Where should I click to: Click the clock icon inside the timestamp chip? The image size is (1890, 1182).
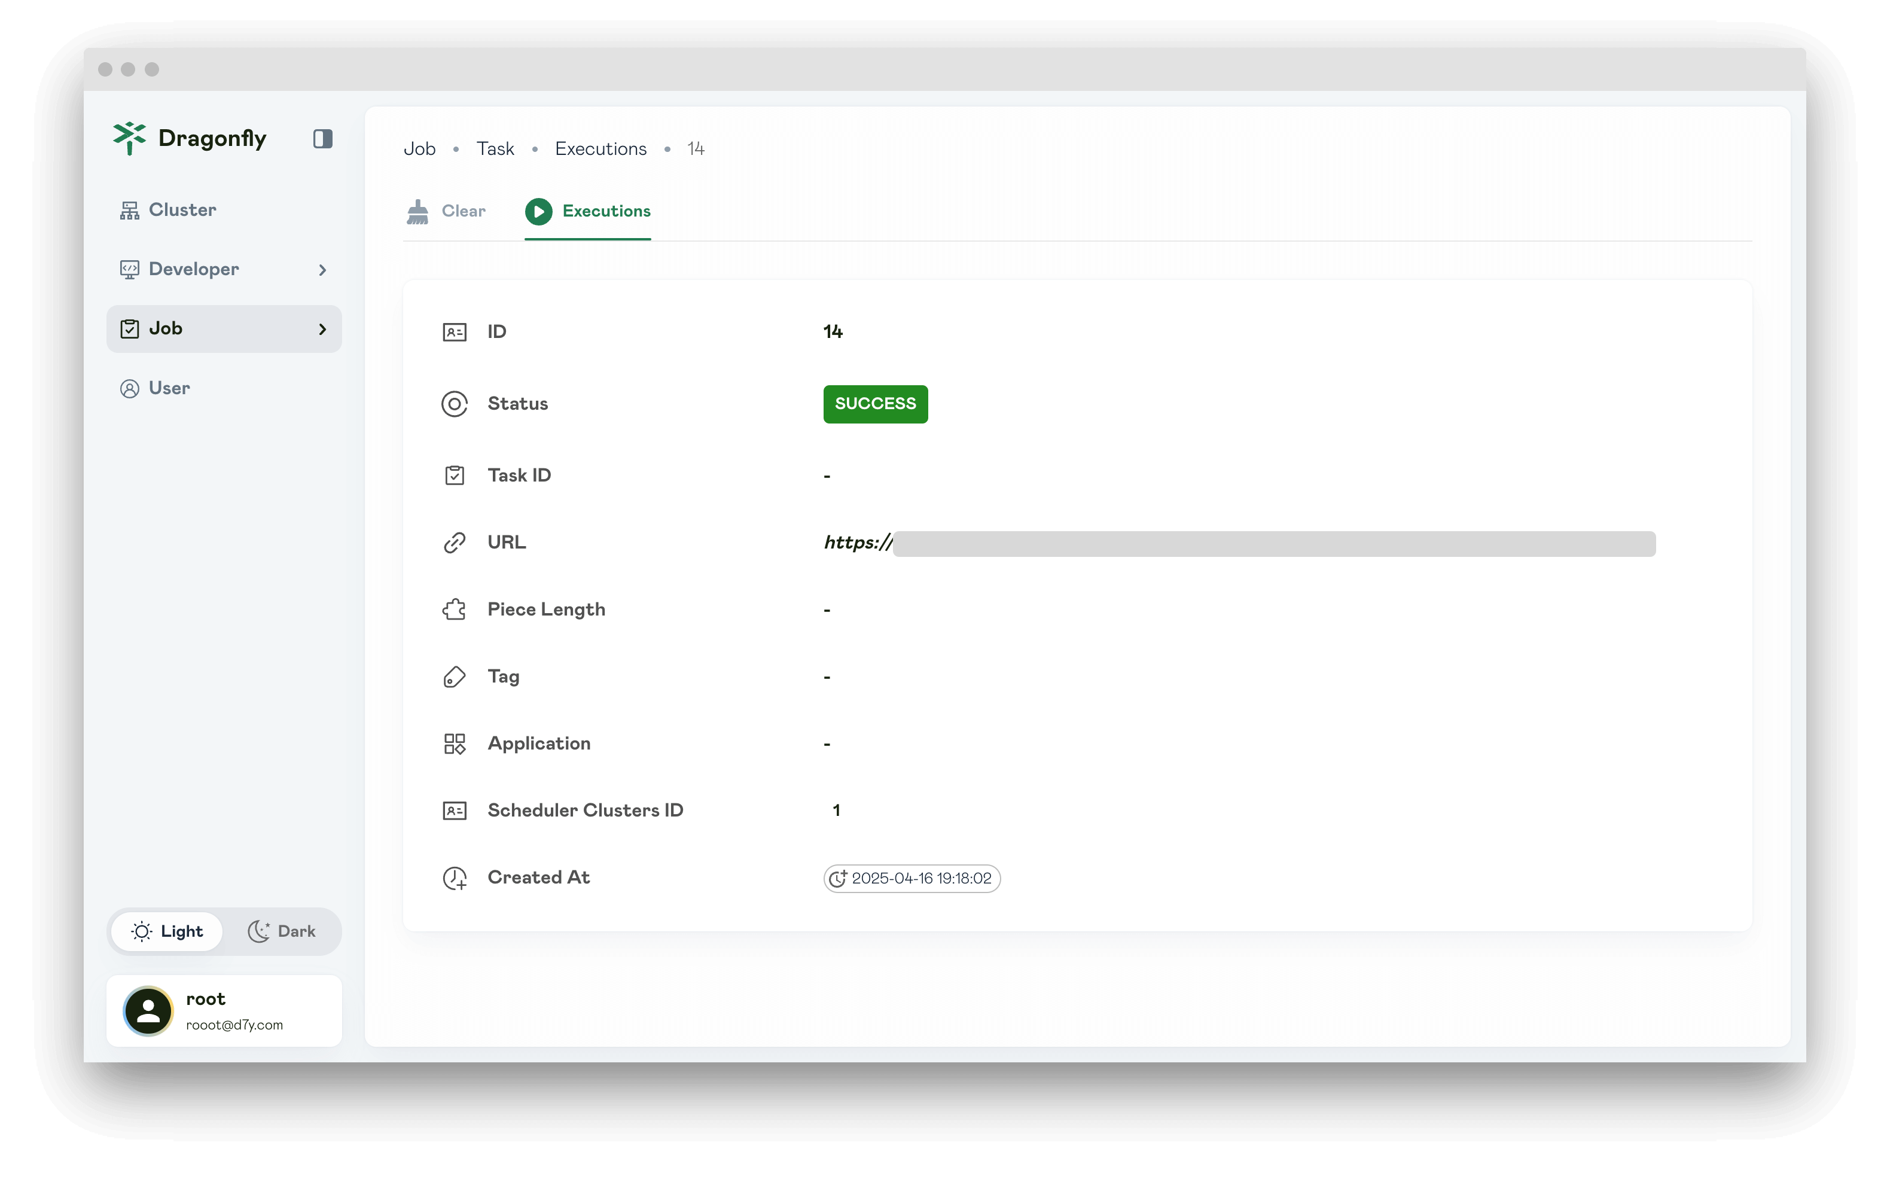[837, 879]
